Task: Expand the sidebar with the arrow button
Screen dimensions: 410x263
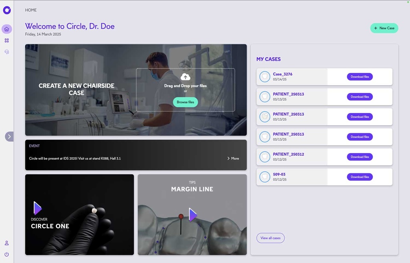Action: 9,137
